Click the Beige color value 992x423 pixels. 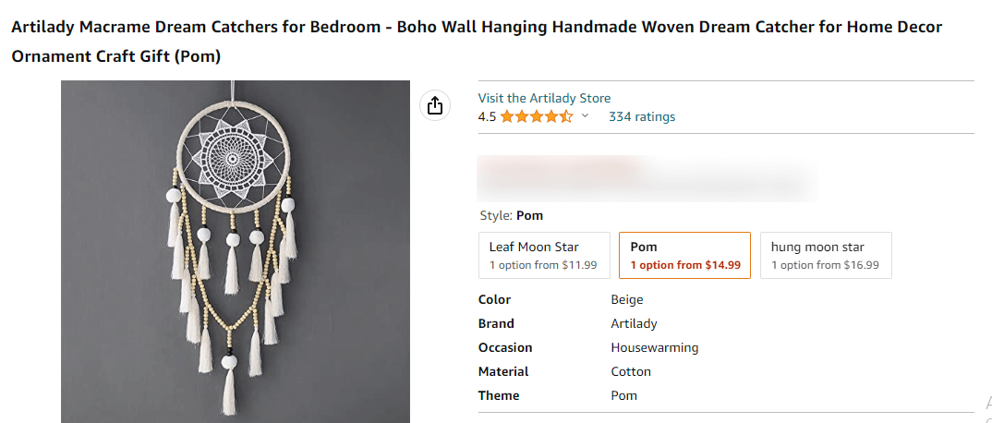coord(627,299)
